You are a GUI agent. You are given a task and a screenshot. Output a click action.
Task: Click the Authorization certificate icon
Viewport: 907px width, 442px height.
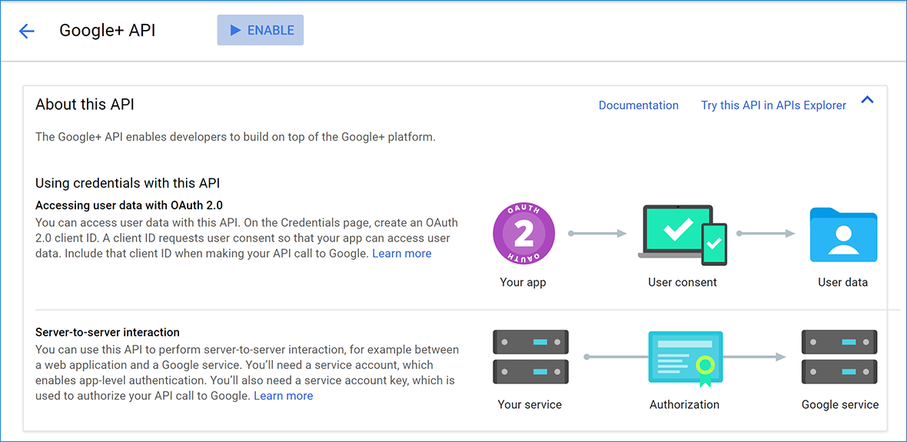coord(686,357)
